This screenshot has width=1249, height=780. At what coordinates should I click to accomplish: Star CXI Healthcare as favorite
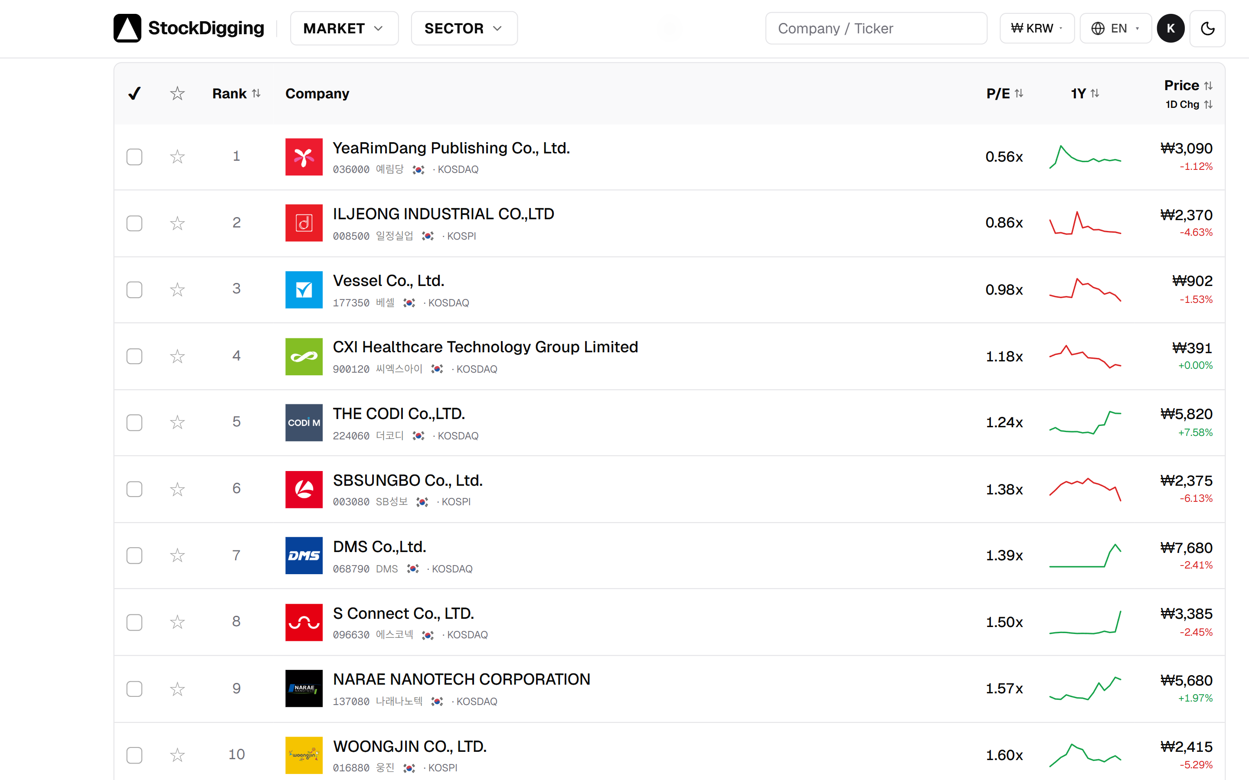point(177,356)
